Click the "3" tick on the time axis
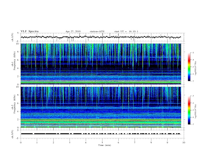The width and height of the screenshot is (207, 160). [70, 142]
